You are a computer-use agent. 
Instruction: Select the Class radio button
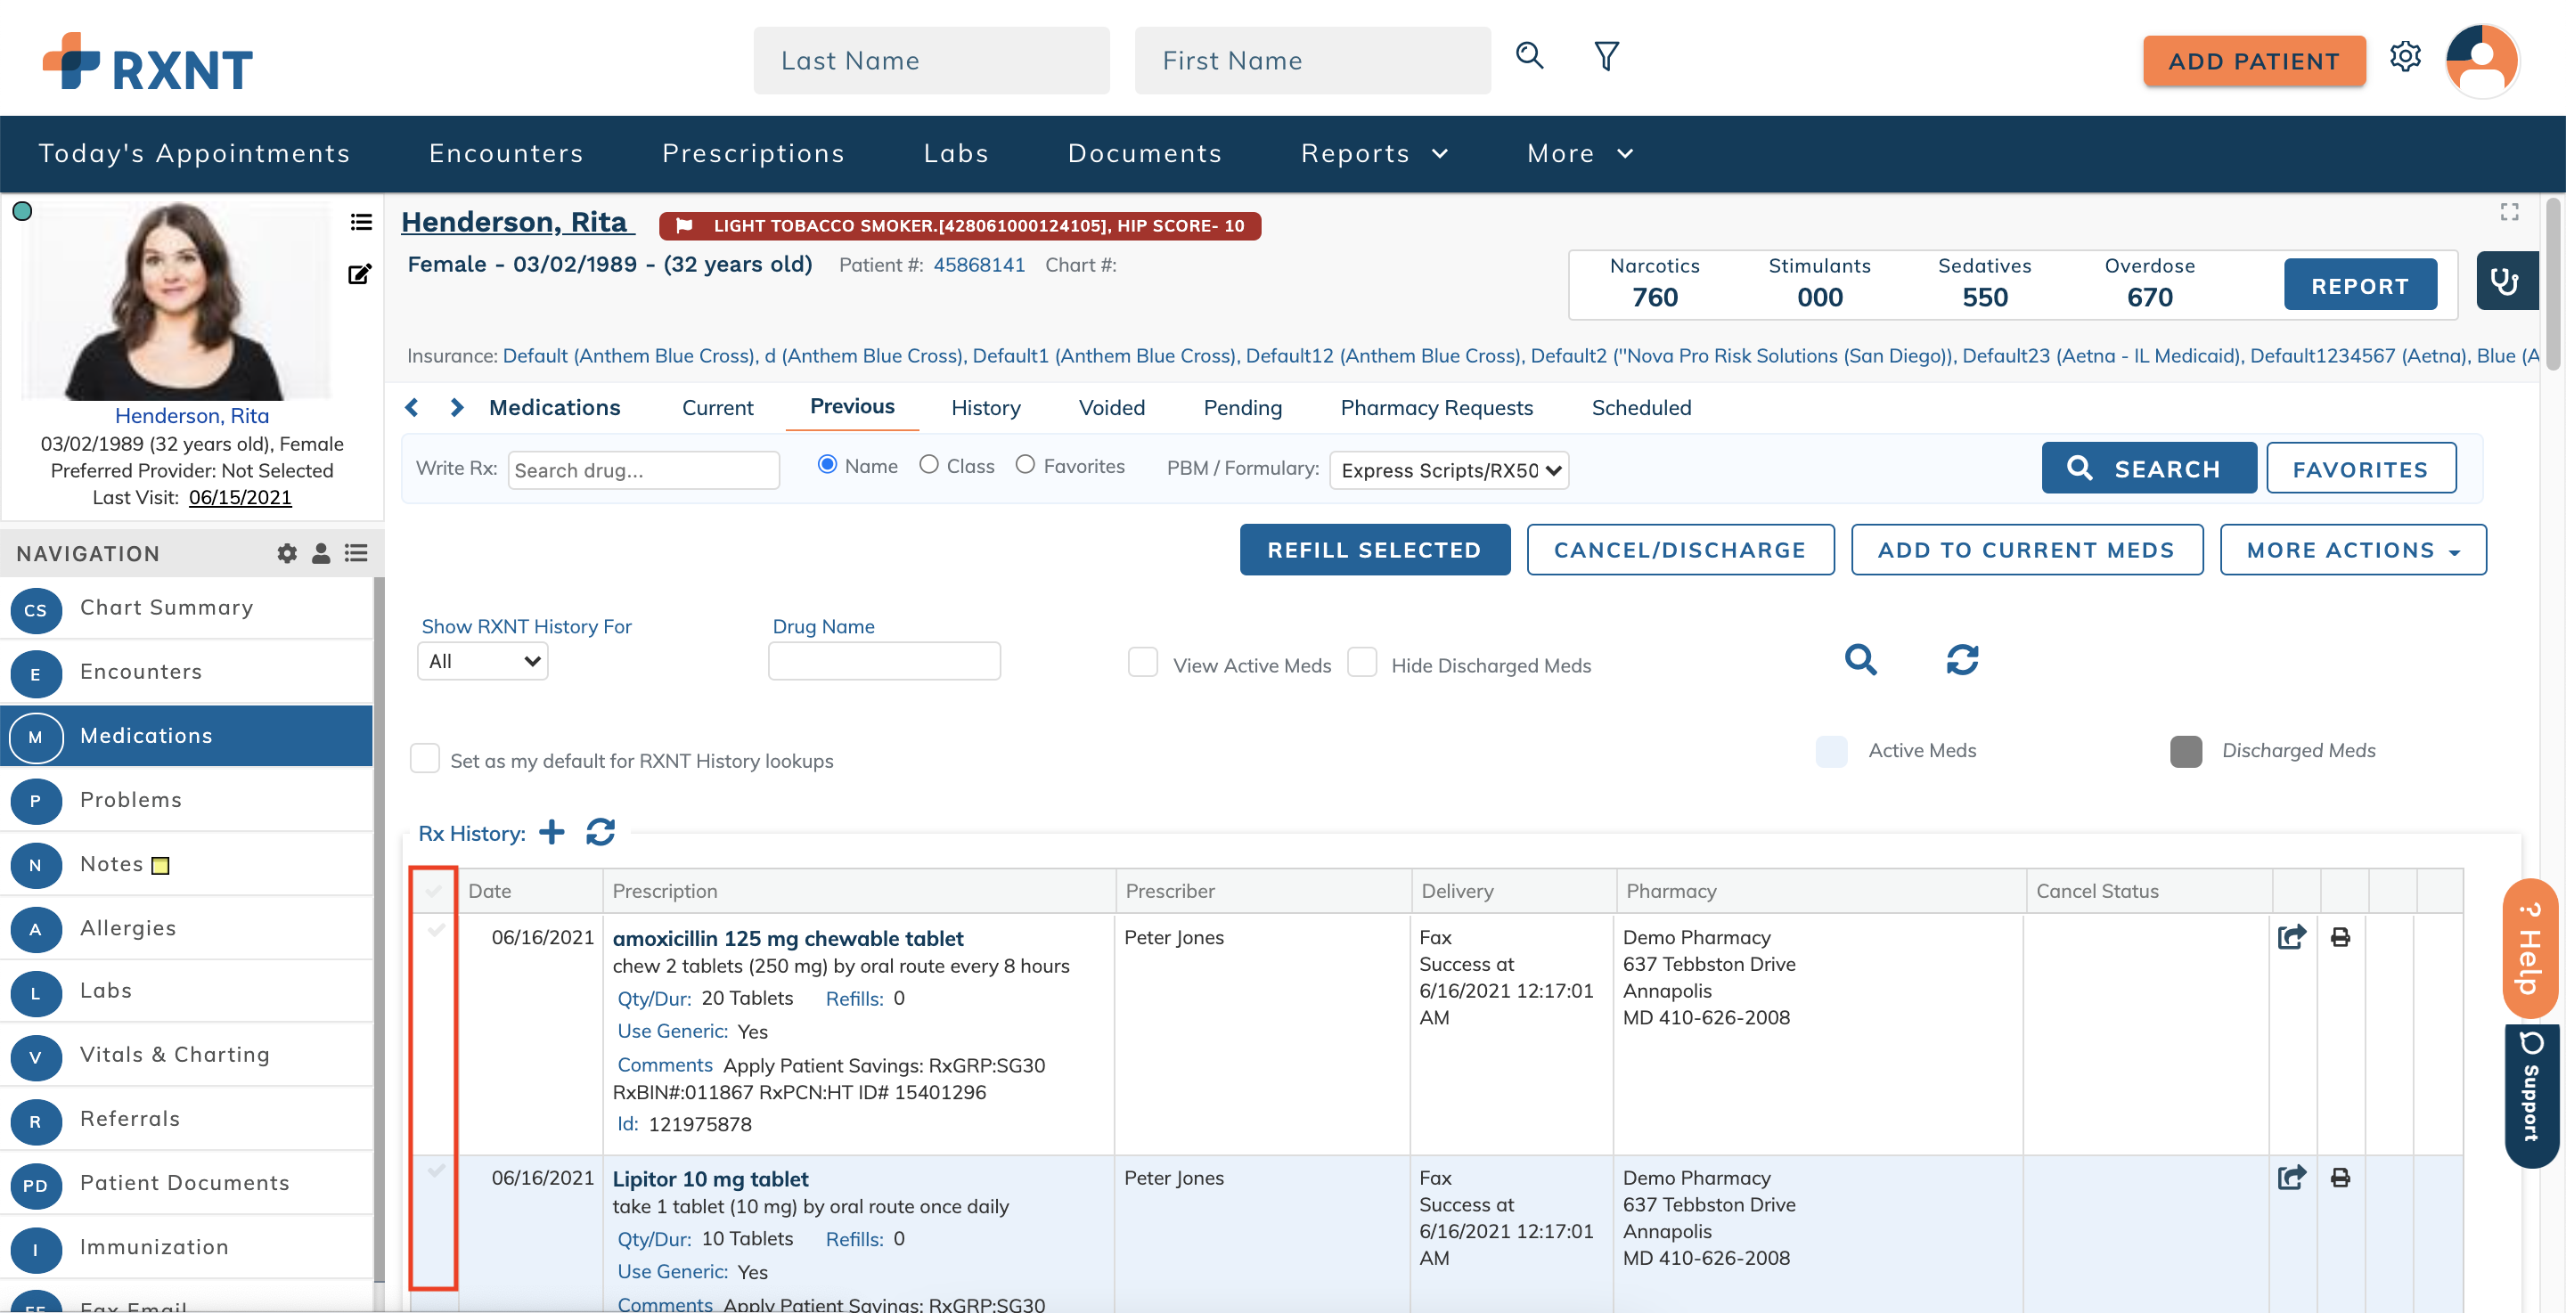pos(928,465)
